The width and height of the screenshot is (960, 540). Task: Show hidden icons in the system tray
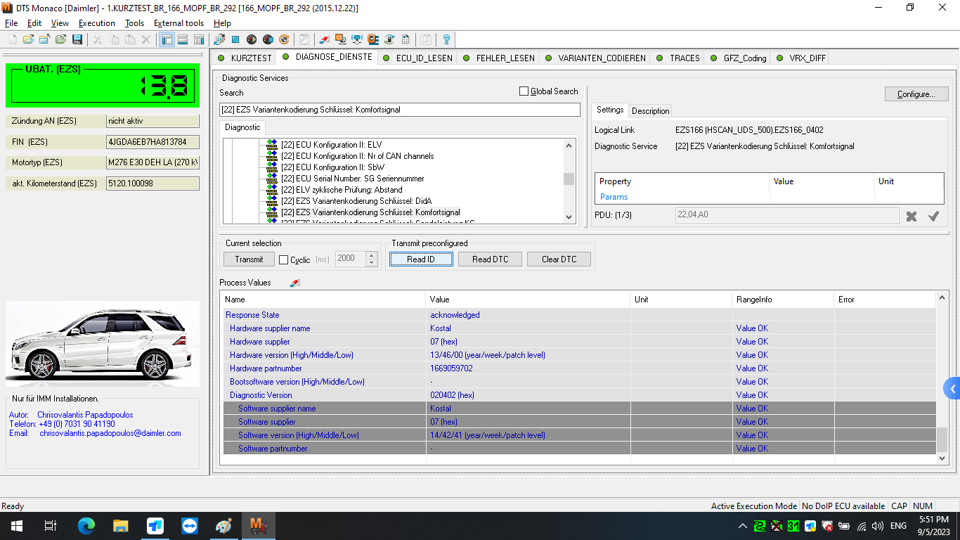742,525
